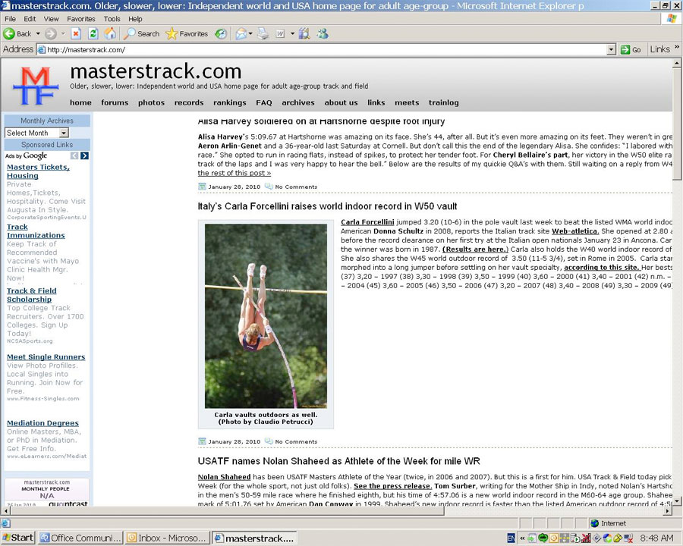This screenshot has height=546, width=683.
Task: Click the Web-atletica link
Action: (x=575, y=231)
